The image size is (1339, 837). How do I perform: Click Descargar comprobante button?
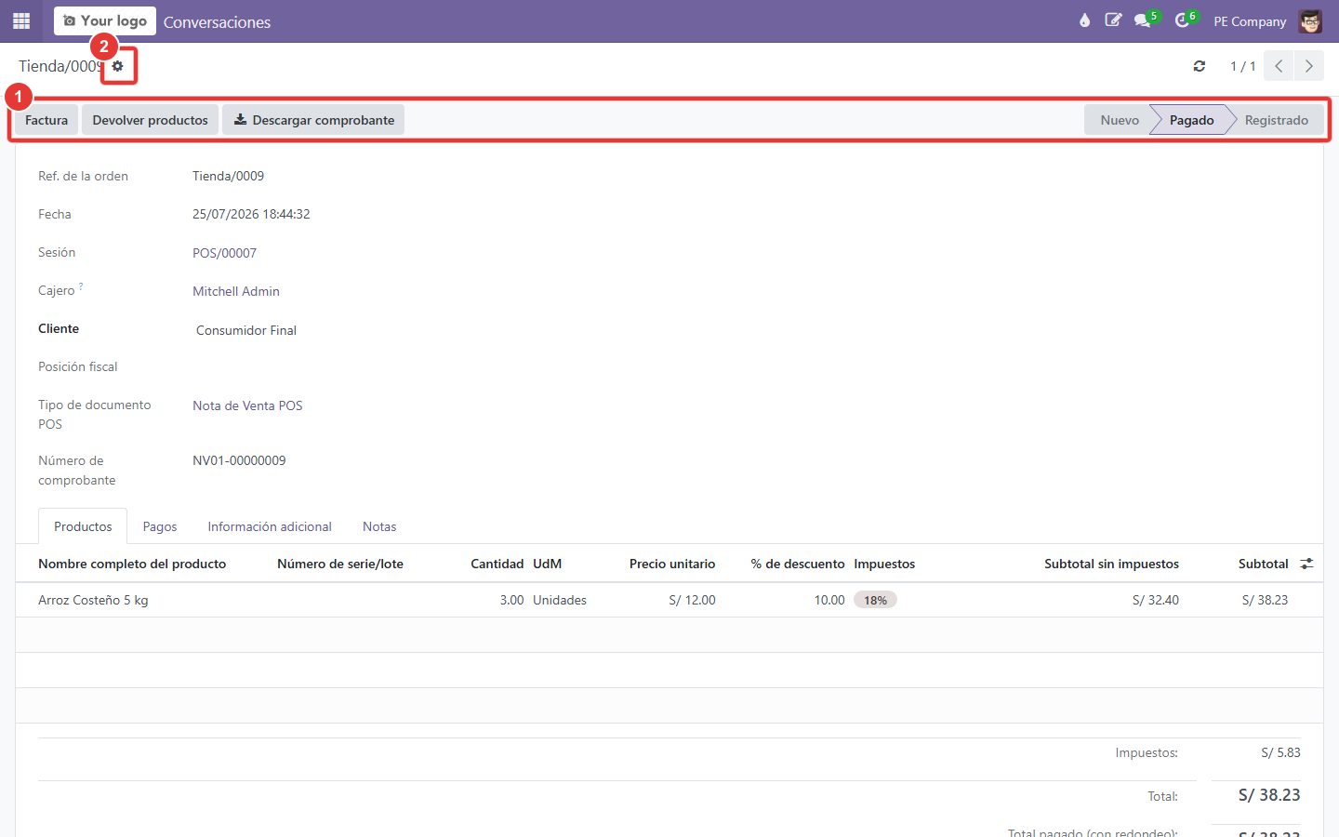pos(313,120)
